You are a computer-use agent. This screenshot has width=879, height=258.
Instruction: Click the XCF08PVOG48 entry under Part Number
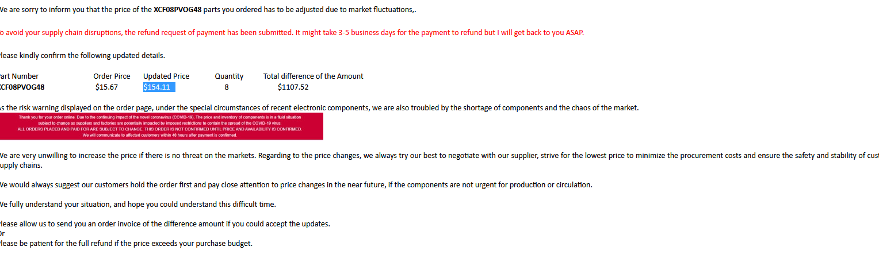tap(22, 87)
